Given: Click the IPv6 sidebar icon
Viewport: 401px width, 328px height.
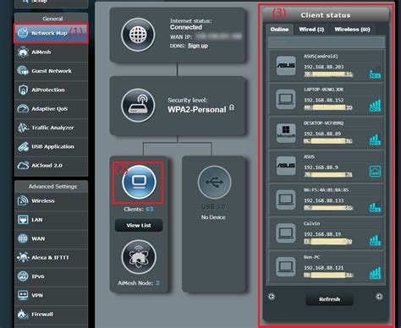Looking at the screenshot, I should (23, 276).
